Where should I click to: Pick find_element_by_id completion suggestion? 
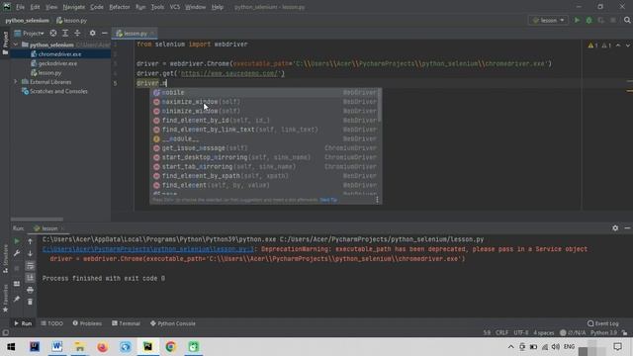coord(265,121)
